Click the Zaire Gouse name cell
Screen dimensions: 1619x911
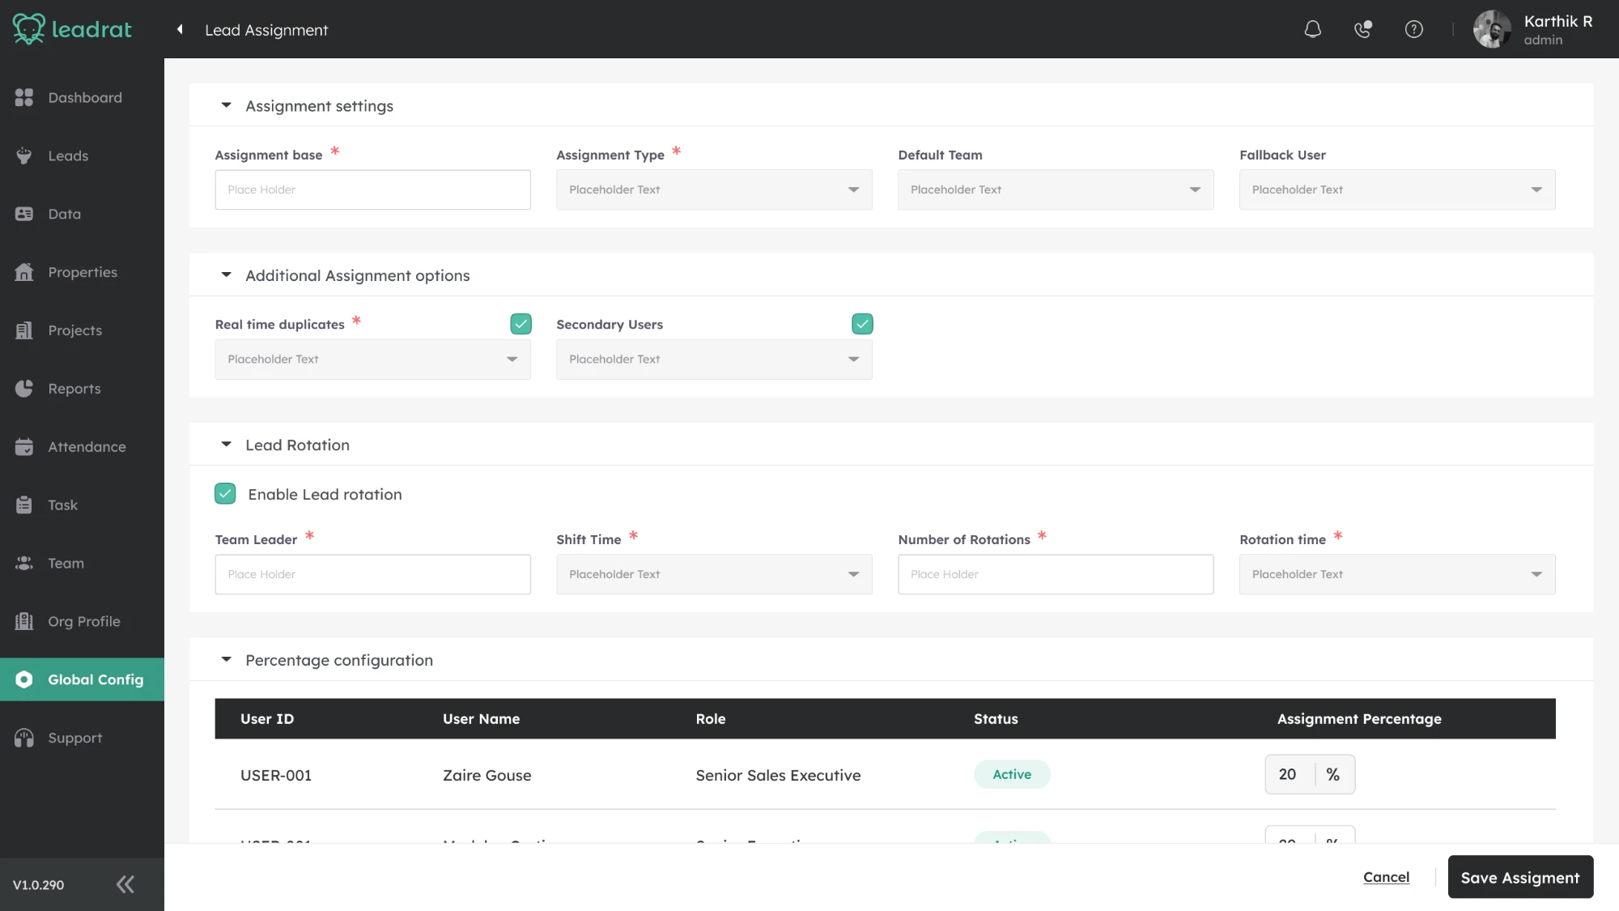tap(487, 775)
